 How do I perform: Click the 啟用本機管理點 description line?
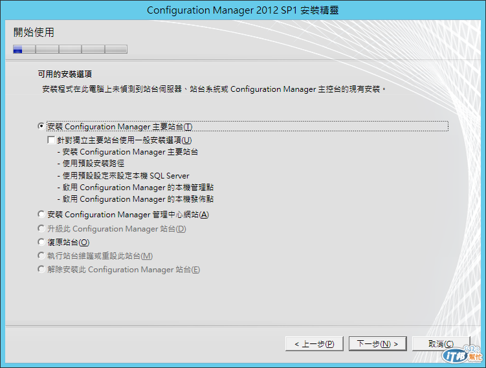tap(135, 188)
